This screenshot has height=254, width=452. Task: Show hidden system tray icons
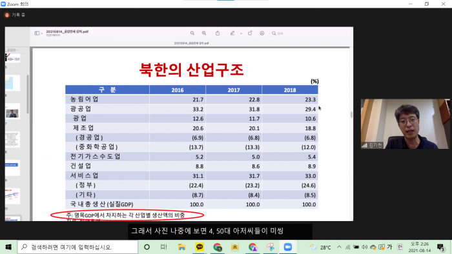[339, 247]
